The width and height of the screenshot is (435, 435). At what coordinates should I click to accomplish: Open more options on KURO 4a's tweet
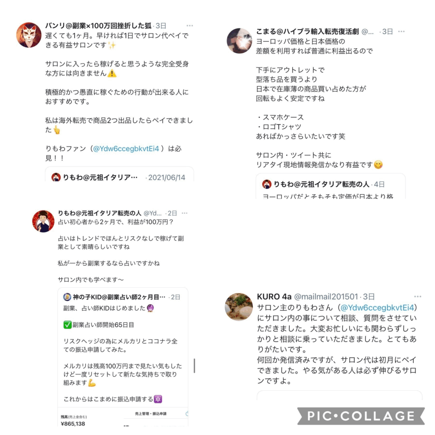pyautogui.click(x=418, y=297)
